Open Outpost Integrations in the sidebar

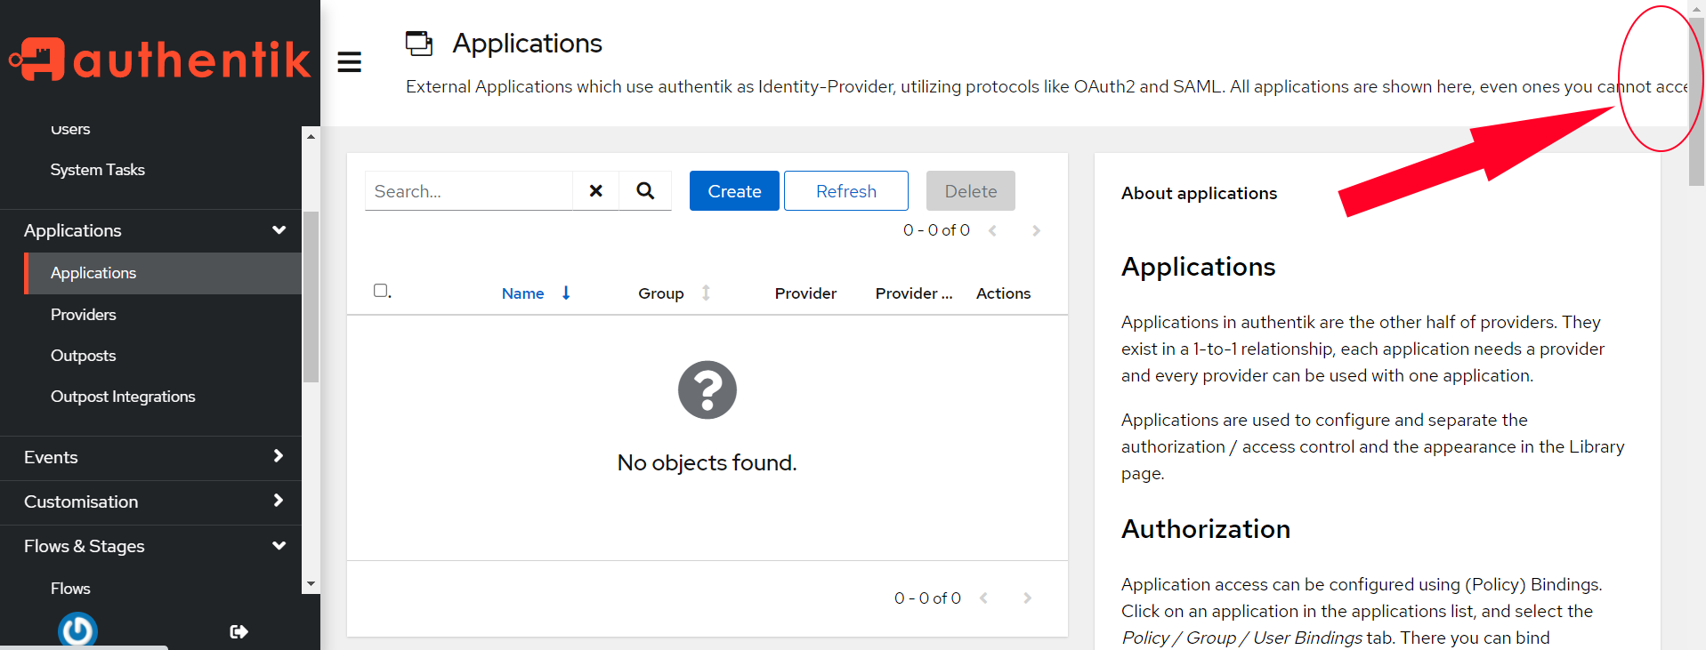pyautogui.click(x=123, y=397)
